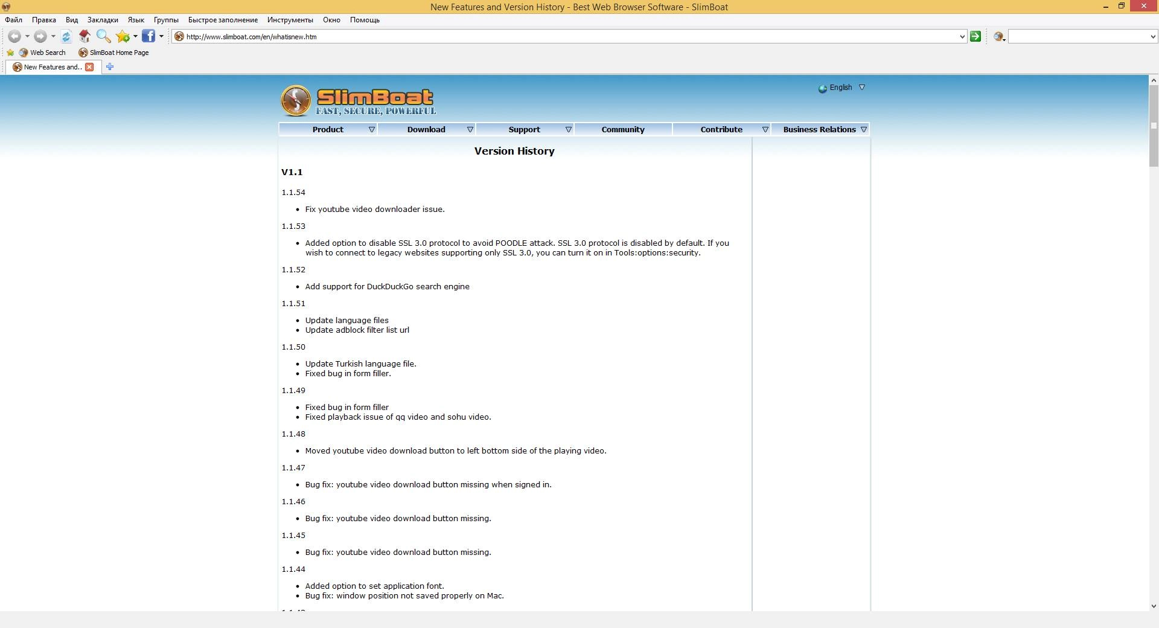Expand the Contribute navigation menu
The height and width of the screenshot is (628, 1159).
pyautogui.click(x=765, y=130)
